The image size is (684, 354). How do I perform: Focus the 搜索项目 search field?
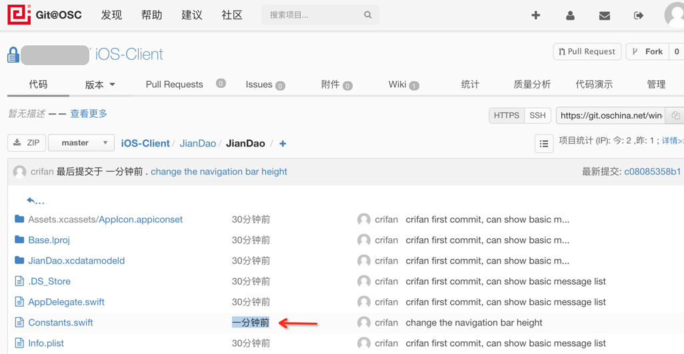point(320,15)
